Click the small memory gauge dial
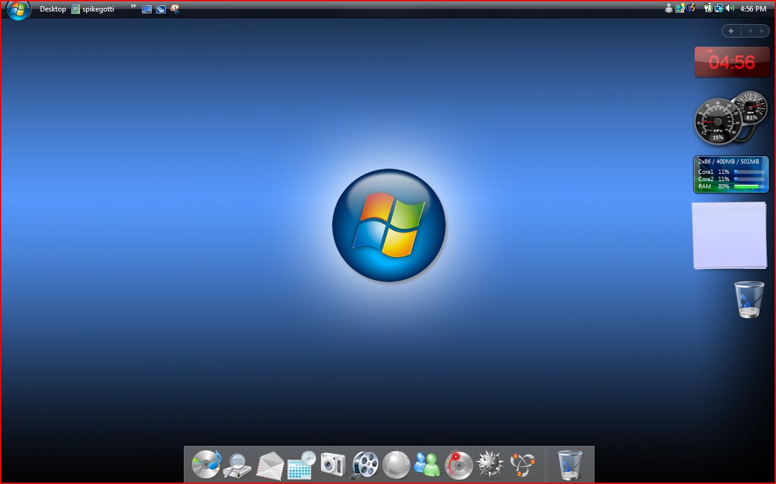776x484 pixels. pos(751,107)
